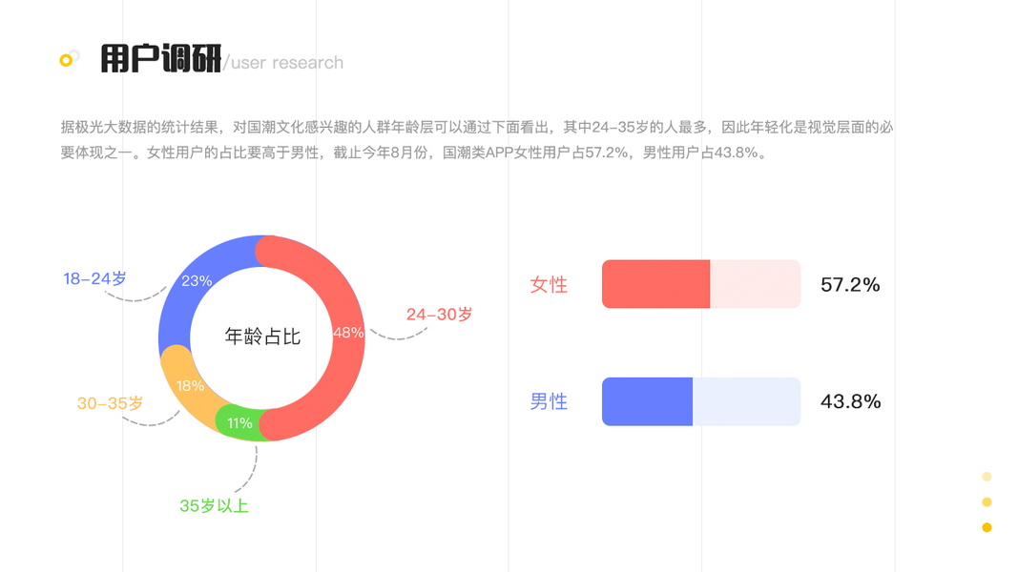The image size is (1018, 572).
Task: Click the top pale yellow dot at bottom right
Action: click(x=987, y=477)
